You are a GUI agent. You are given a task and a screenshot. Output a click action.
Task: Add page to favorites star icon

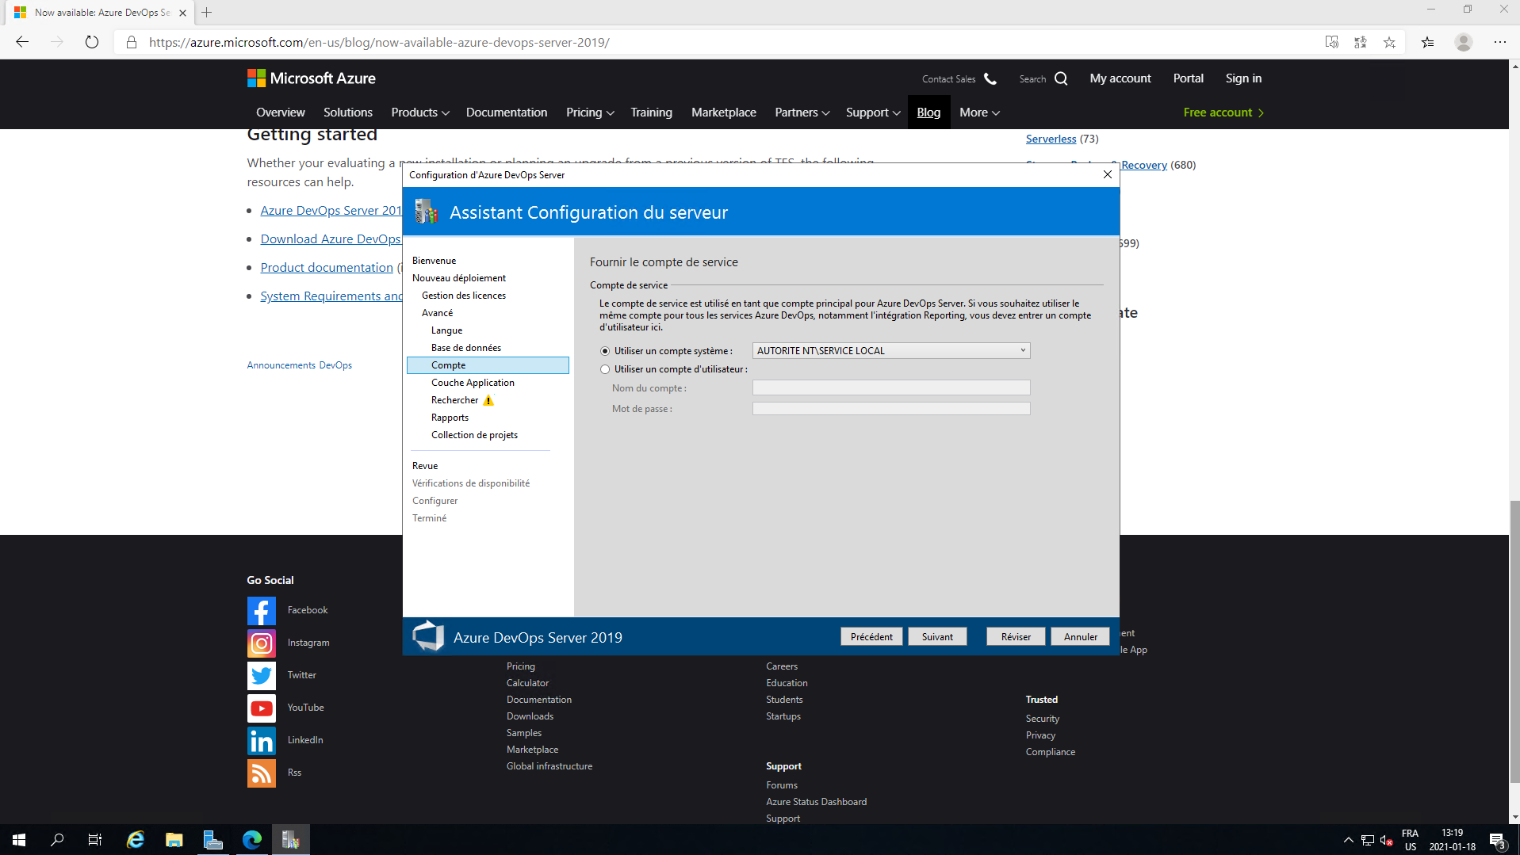coord(1389,42)
